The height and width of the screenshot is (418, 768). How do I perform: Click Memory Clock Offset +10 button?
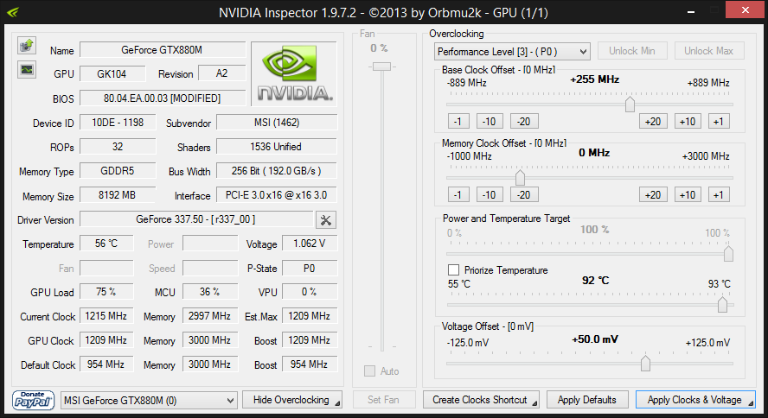point(688,194)
